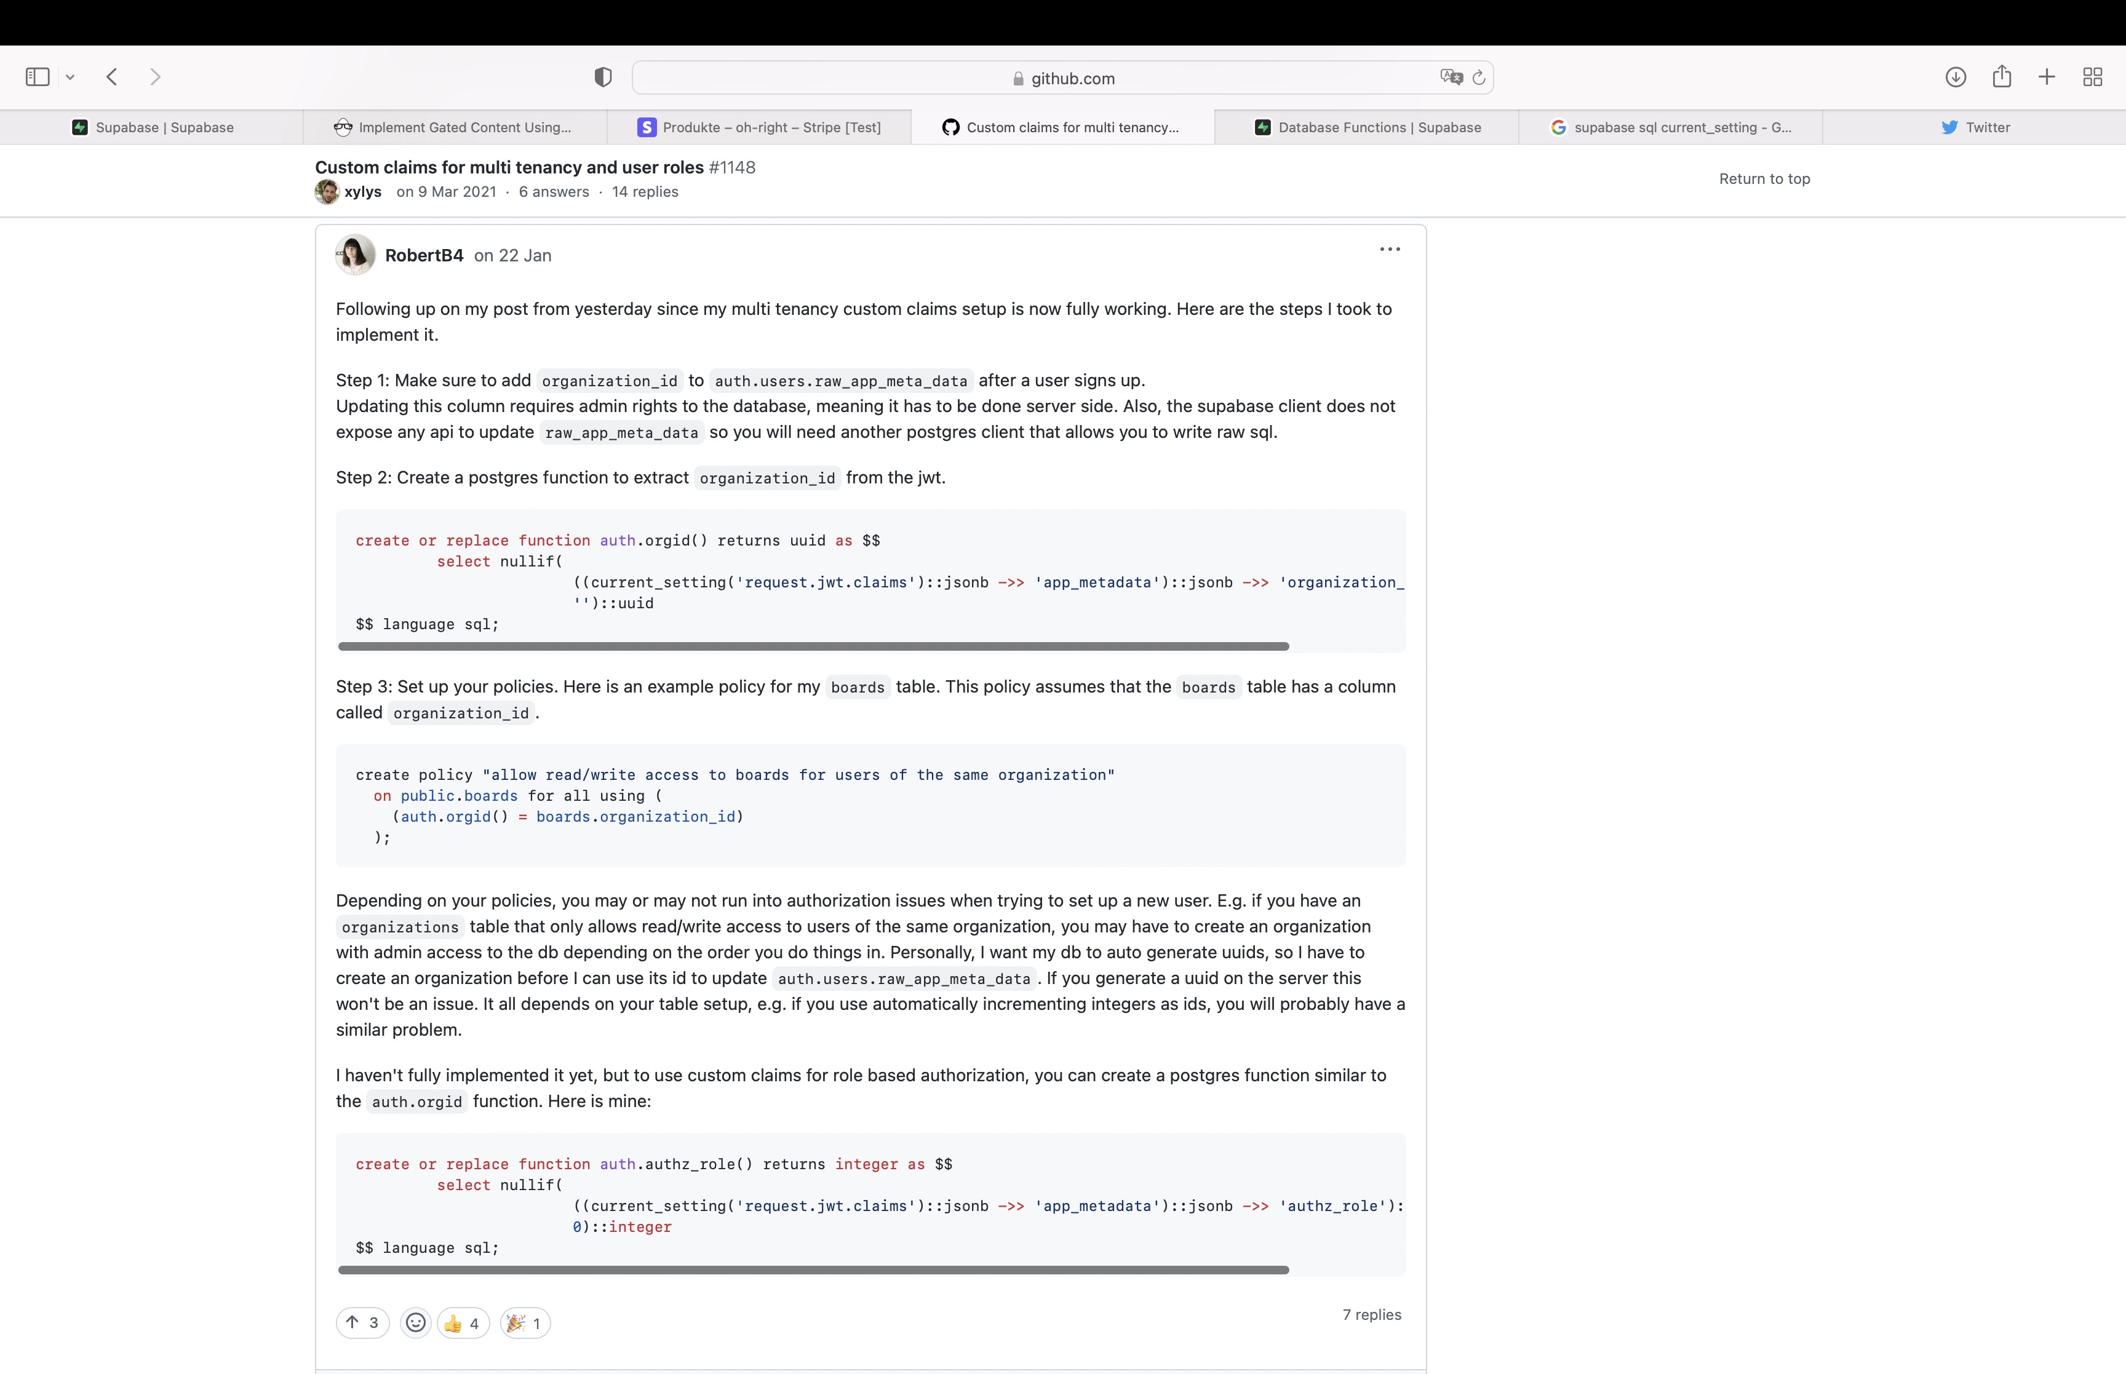2126x1374 pixels.
Task: Click the privacy shield icon
Action: 603,77
